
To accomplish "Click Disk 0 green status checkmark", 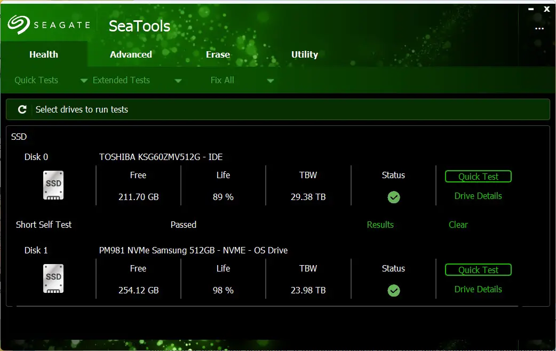I will (394, 197).
